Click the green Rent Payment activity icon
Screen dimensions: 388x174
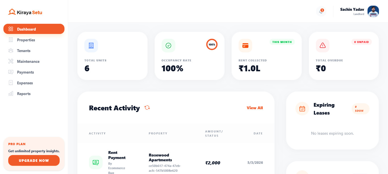pyautogui.click(x=96, y=162)
